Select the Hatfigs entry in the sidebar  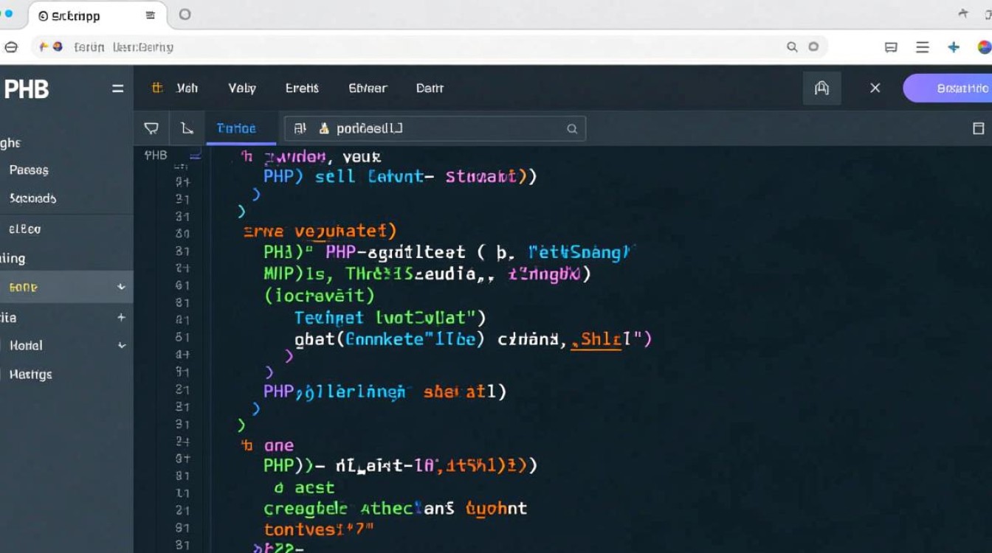(30, 375)
